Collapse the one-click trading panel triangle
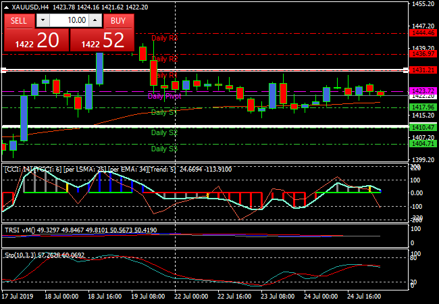Screen dimensions: 439x304 [6, 7]
